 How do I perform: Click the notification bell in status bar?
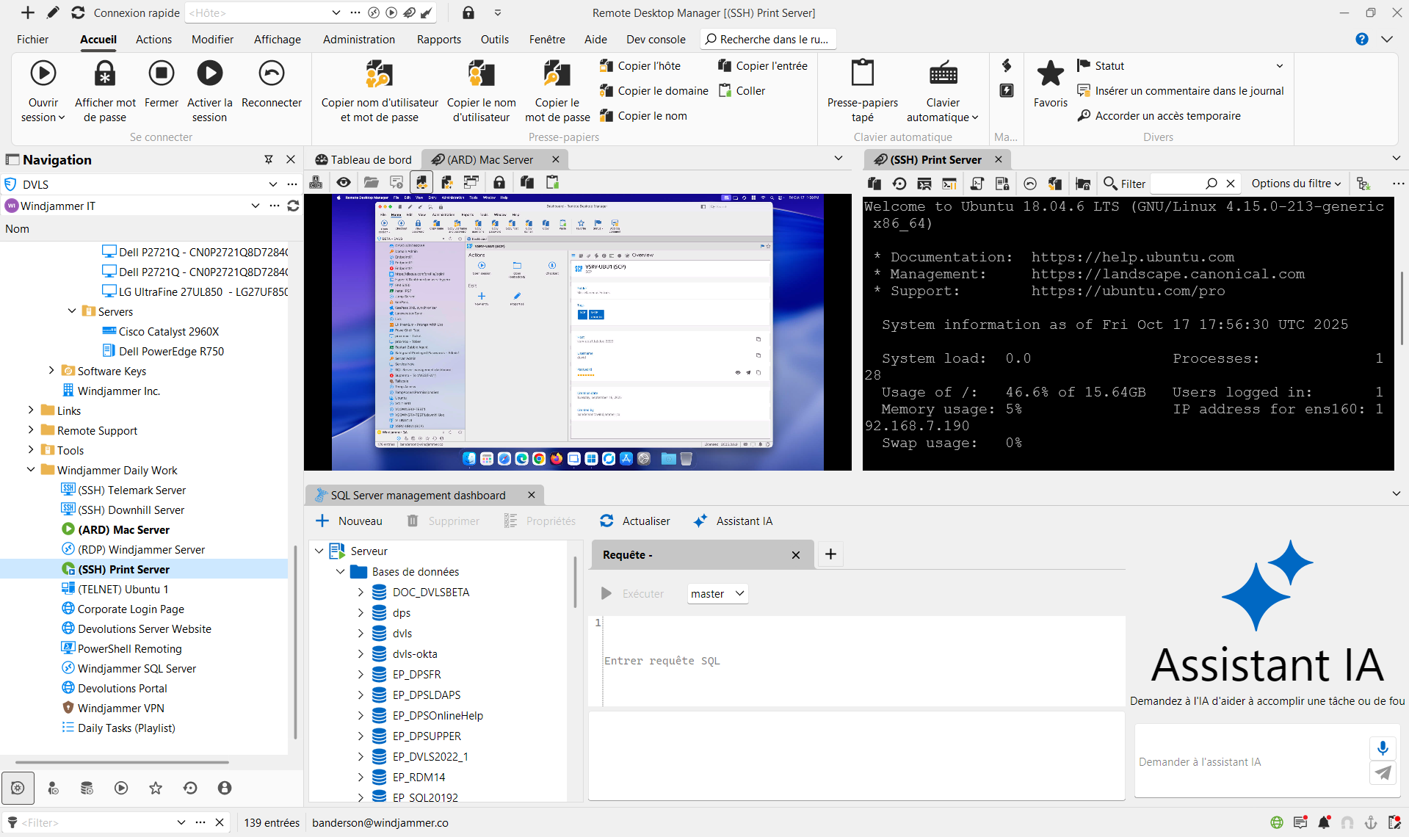(x=1324, y=822)
